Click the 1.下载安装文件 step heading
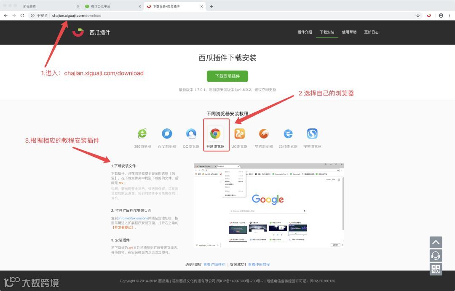The image size is (455, 291). (x=123, y=166)
